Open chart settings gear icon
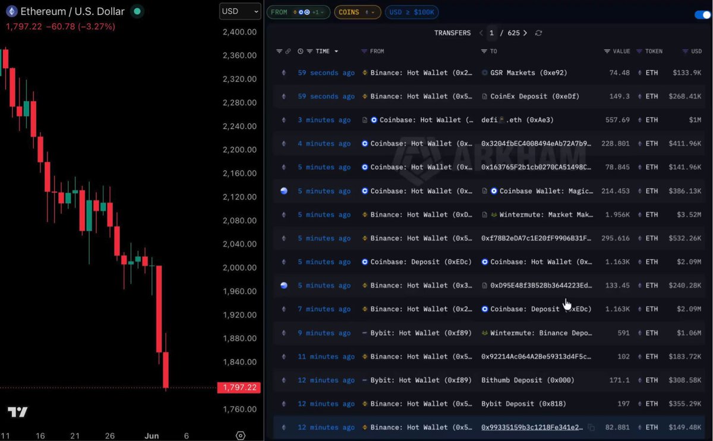Image resolution: width=713 pixels, height=441 pixels. (x=241, y=436)
